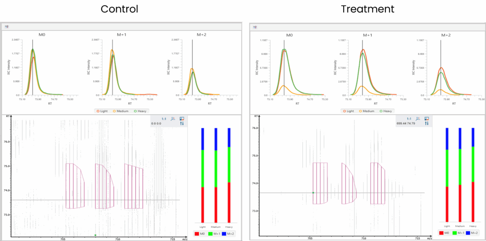Click the Control panel's top-left toolbar icon

(7, 27)
